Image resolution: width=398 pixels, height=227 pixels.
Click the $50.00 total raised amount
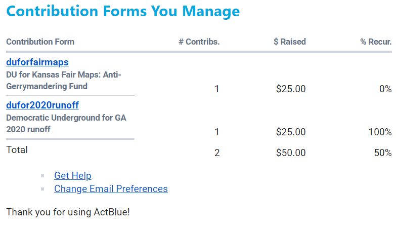[x=291, y=153]
